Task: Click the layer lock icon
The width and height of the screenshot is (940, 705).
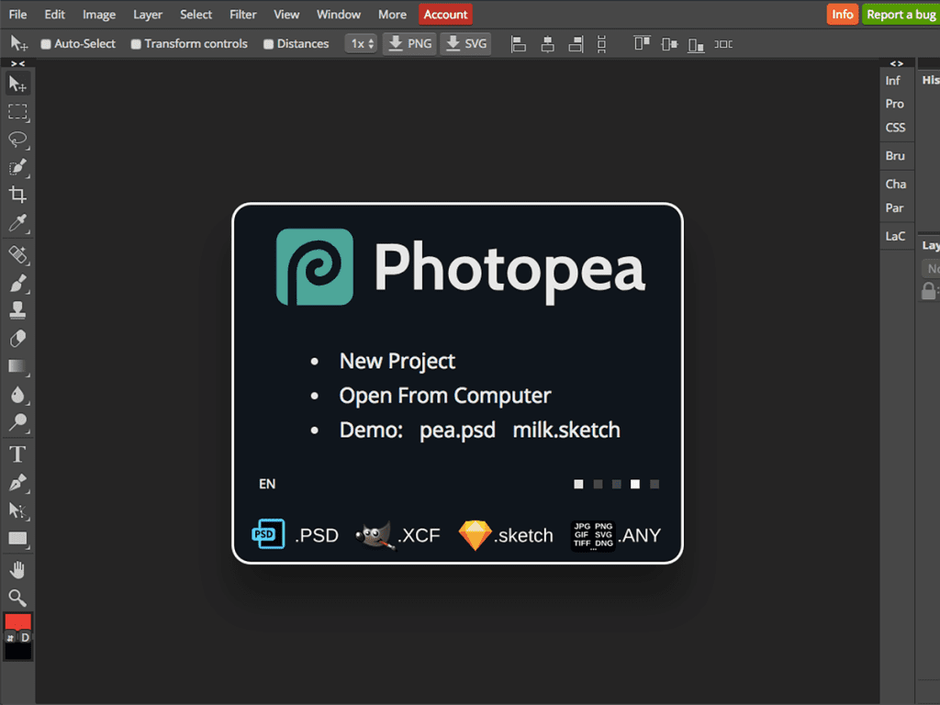Action: tap(928, 291)
